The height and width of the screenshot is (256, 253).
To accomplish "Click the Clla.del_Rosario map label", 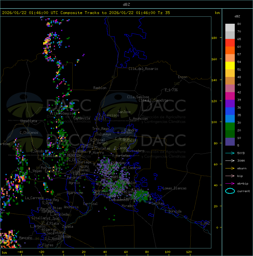I will (143, 69).
